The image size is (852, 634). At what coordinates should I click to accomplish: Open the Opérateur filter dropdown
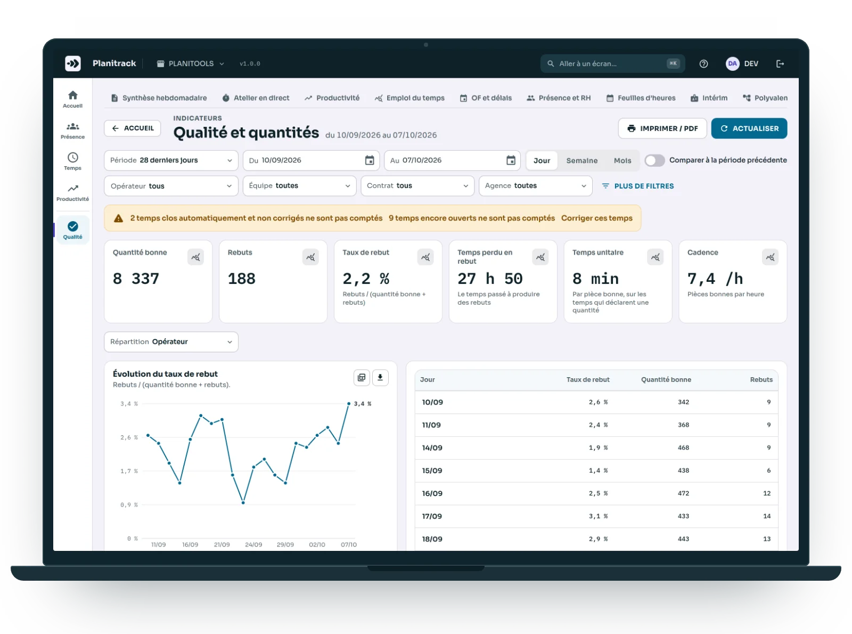coord(171,186)
